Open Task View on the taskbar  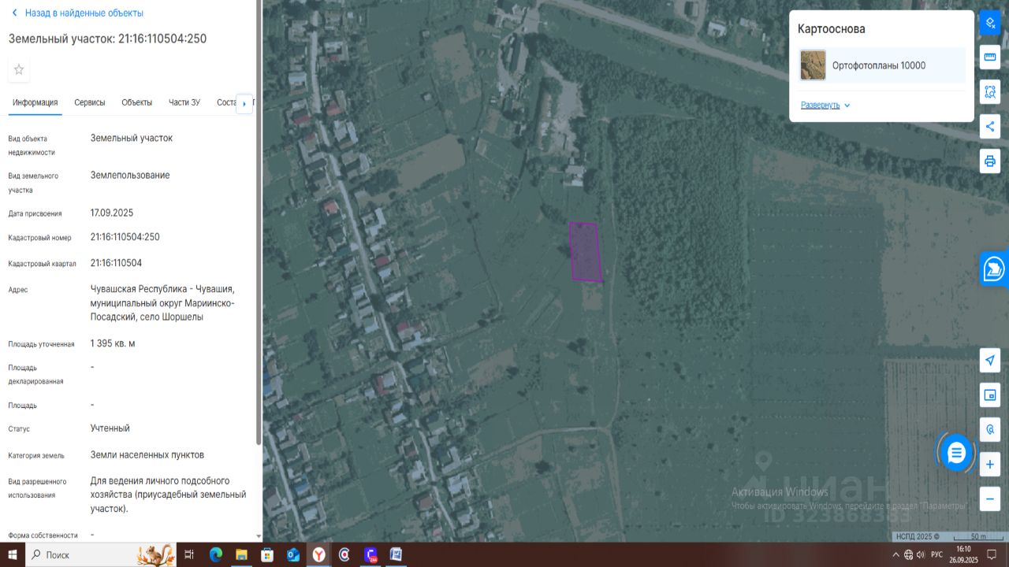tap(189, 554)
